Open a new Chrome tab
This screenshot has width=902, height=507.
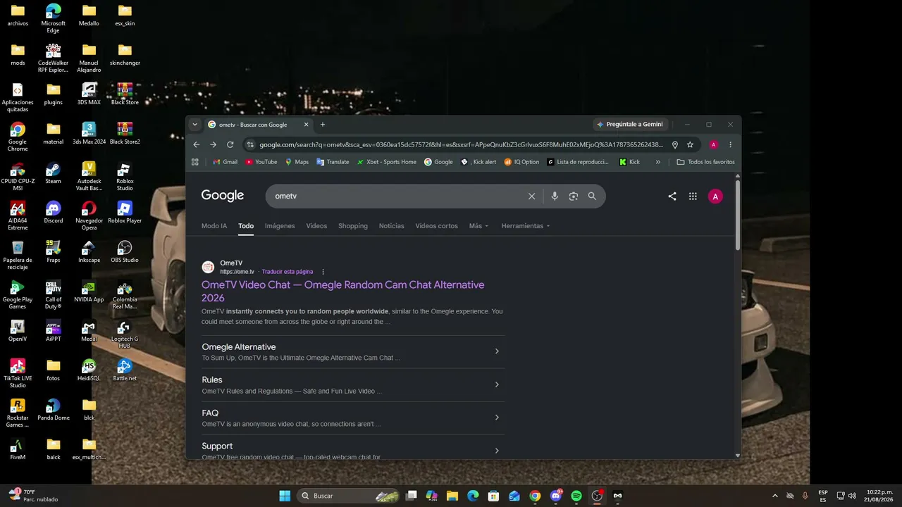click(x=323, y=125)
